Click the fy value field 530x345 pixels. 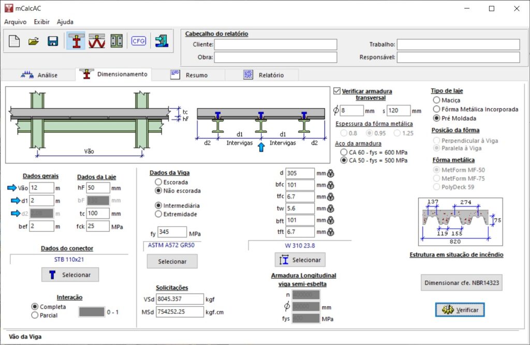pyautogui.click(x=172, y=232)
